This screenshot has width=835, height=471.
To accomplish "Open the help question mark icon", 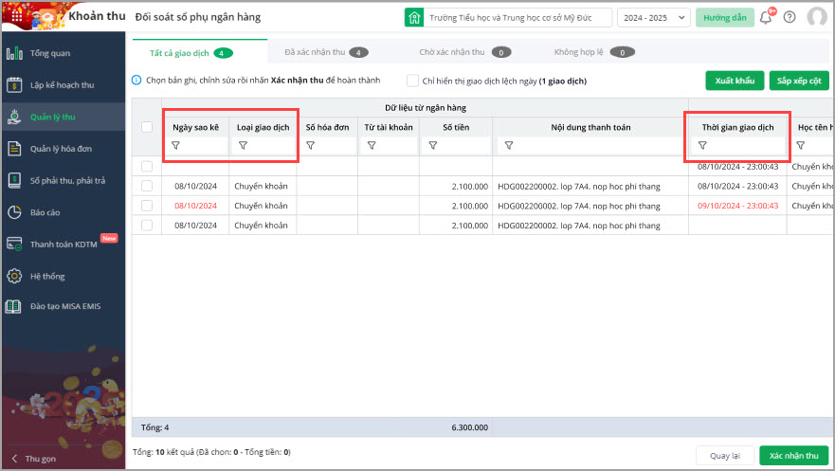I will [x=790, y=17].
